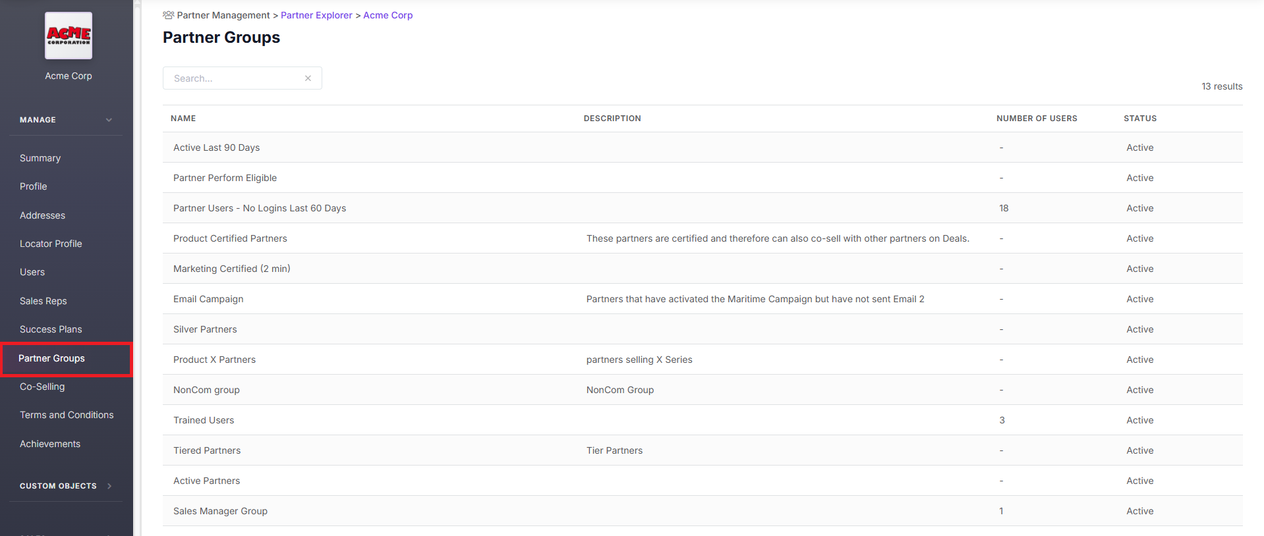
Task: Select Sales Reps menu item
Action: (43, 301)
